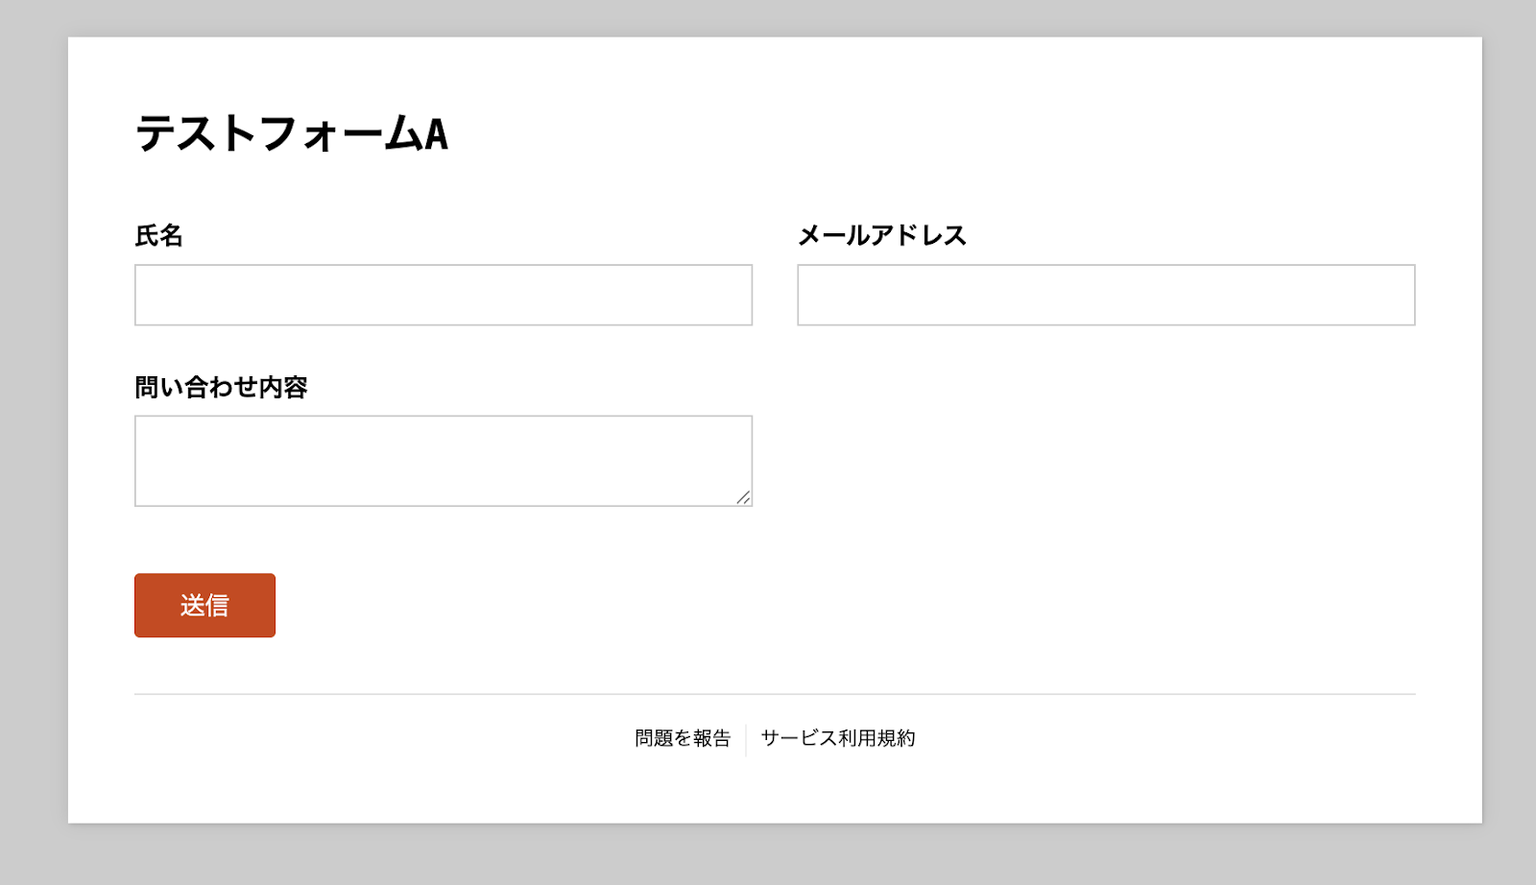Screen dimensions: 1536x885
Task: Click the 氏名 field label
Action: click(158, 235)
